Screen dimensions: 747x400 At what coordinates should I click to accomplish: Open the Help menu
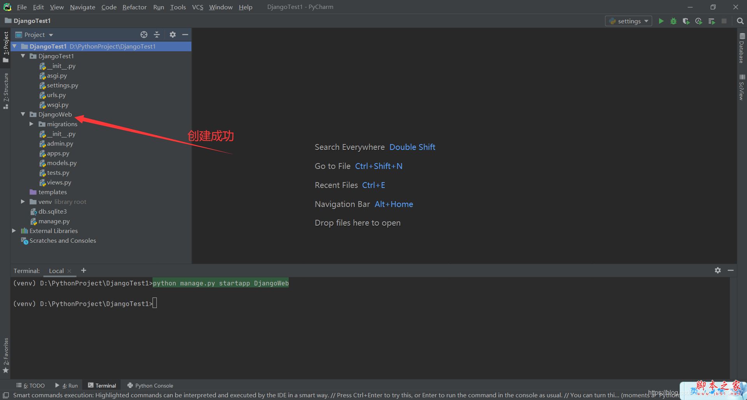coord(245,7)
